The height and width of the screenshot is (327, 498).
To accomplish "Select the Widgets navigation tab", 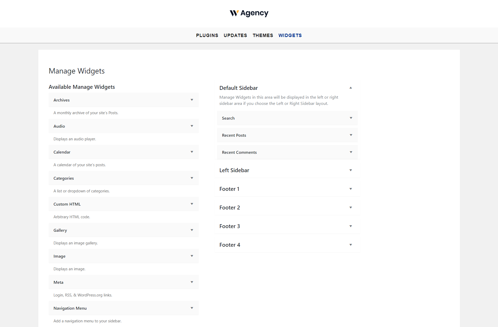I will click(290, 35).
